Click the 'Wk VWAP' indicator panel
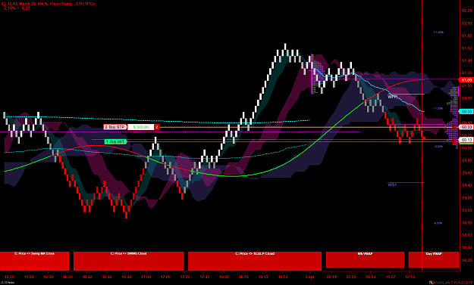 (365, 260)
